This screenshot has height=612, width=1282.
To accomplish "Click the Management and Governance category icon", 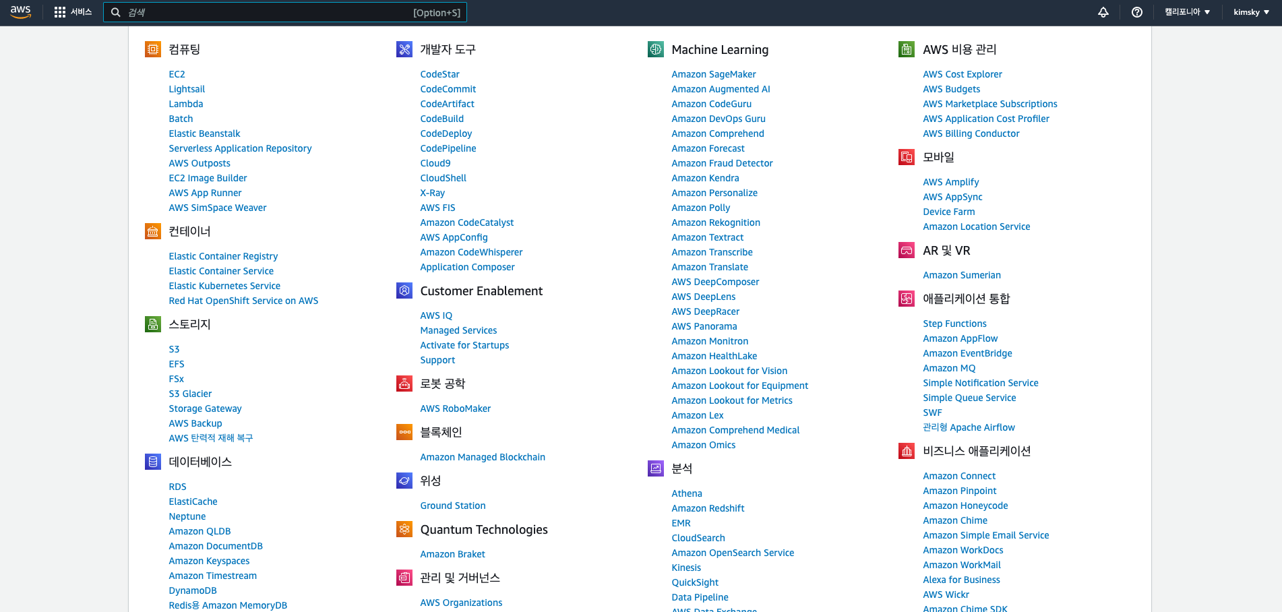I will click(404, 578).
